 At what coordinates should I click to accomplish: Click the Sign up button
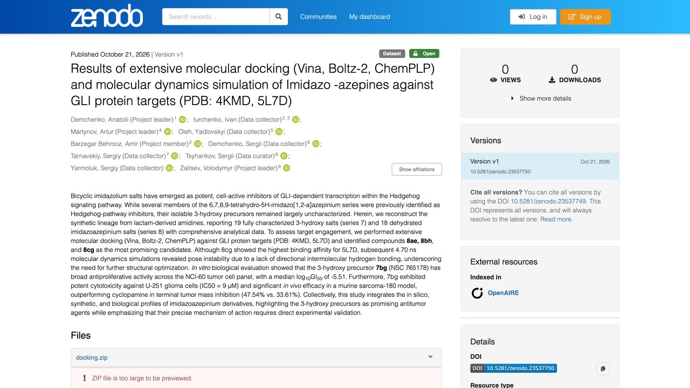[585, 17]
